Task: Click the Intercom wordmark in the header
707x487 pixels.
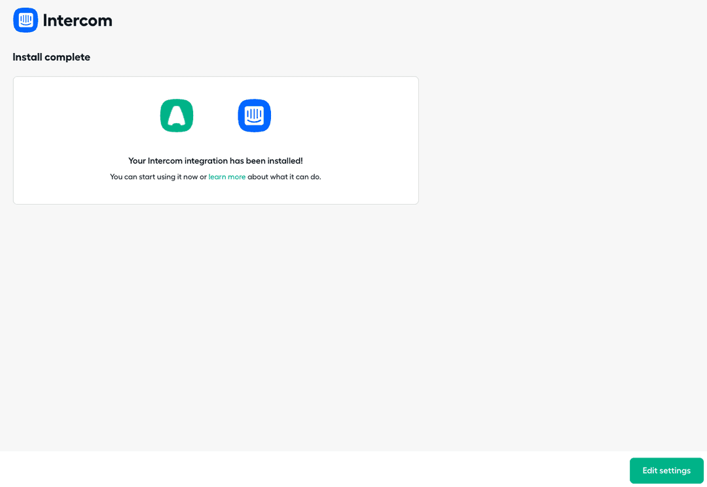Action: [77, 20]
